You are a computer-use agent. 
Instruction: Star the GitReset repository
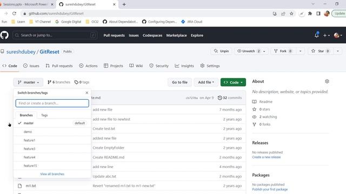321,51
